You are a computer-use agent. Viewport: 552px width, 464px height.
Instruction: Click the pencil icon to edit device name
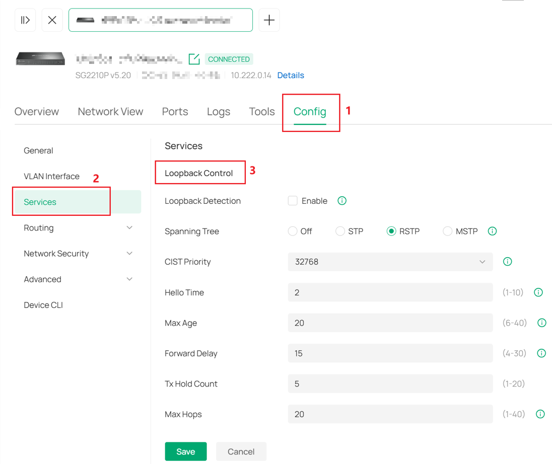coord(195,58)
